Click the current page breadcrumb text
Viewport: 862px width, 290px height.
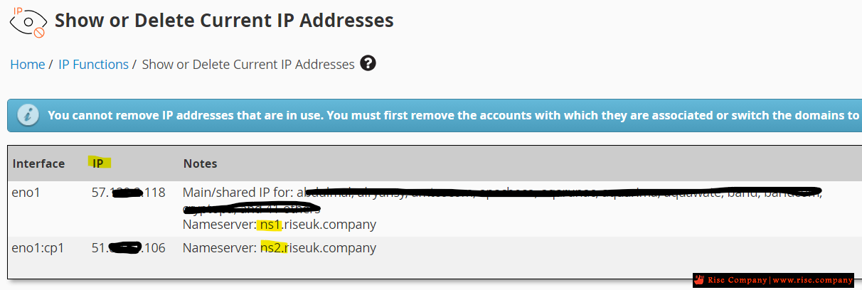coord(248,64)
